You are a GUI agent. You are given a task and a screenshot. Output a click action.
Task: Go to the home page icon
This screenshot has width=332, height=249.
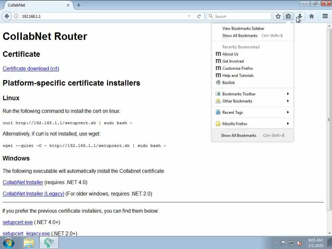tap(312, 16)
